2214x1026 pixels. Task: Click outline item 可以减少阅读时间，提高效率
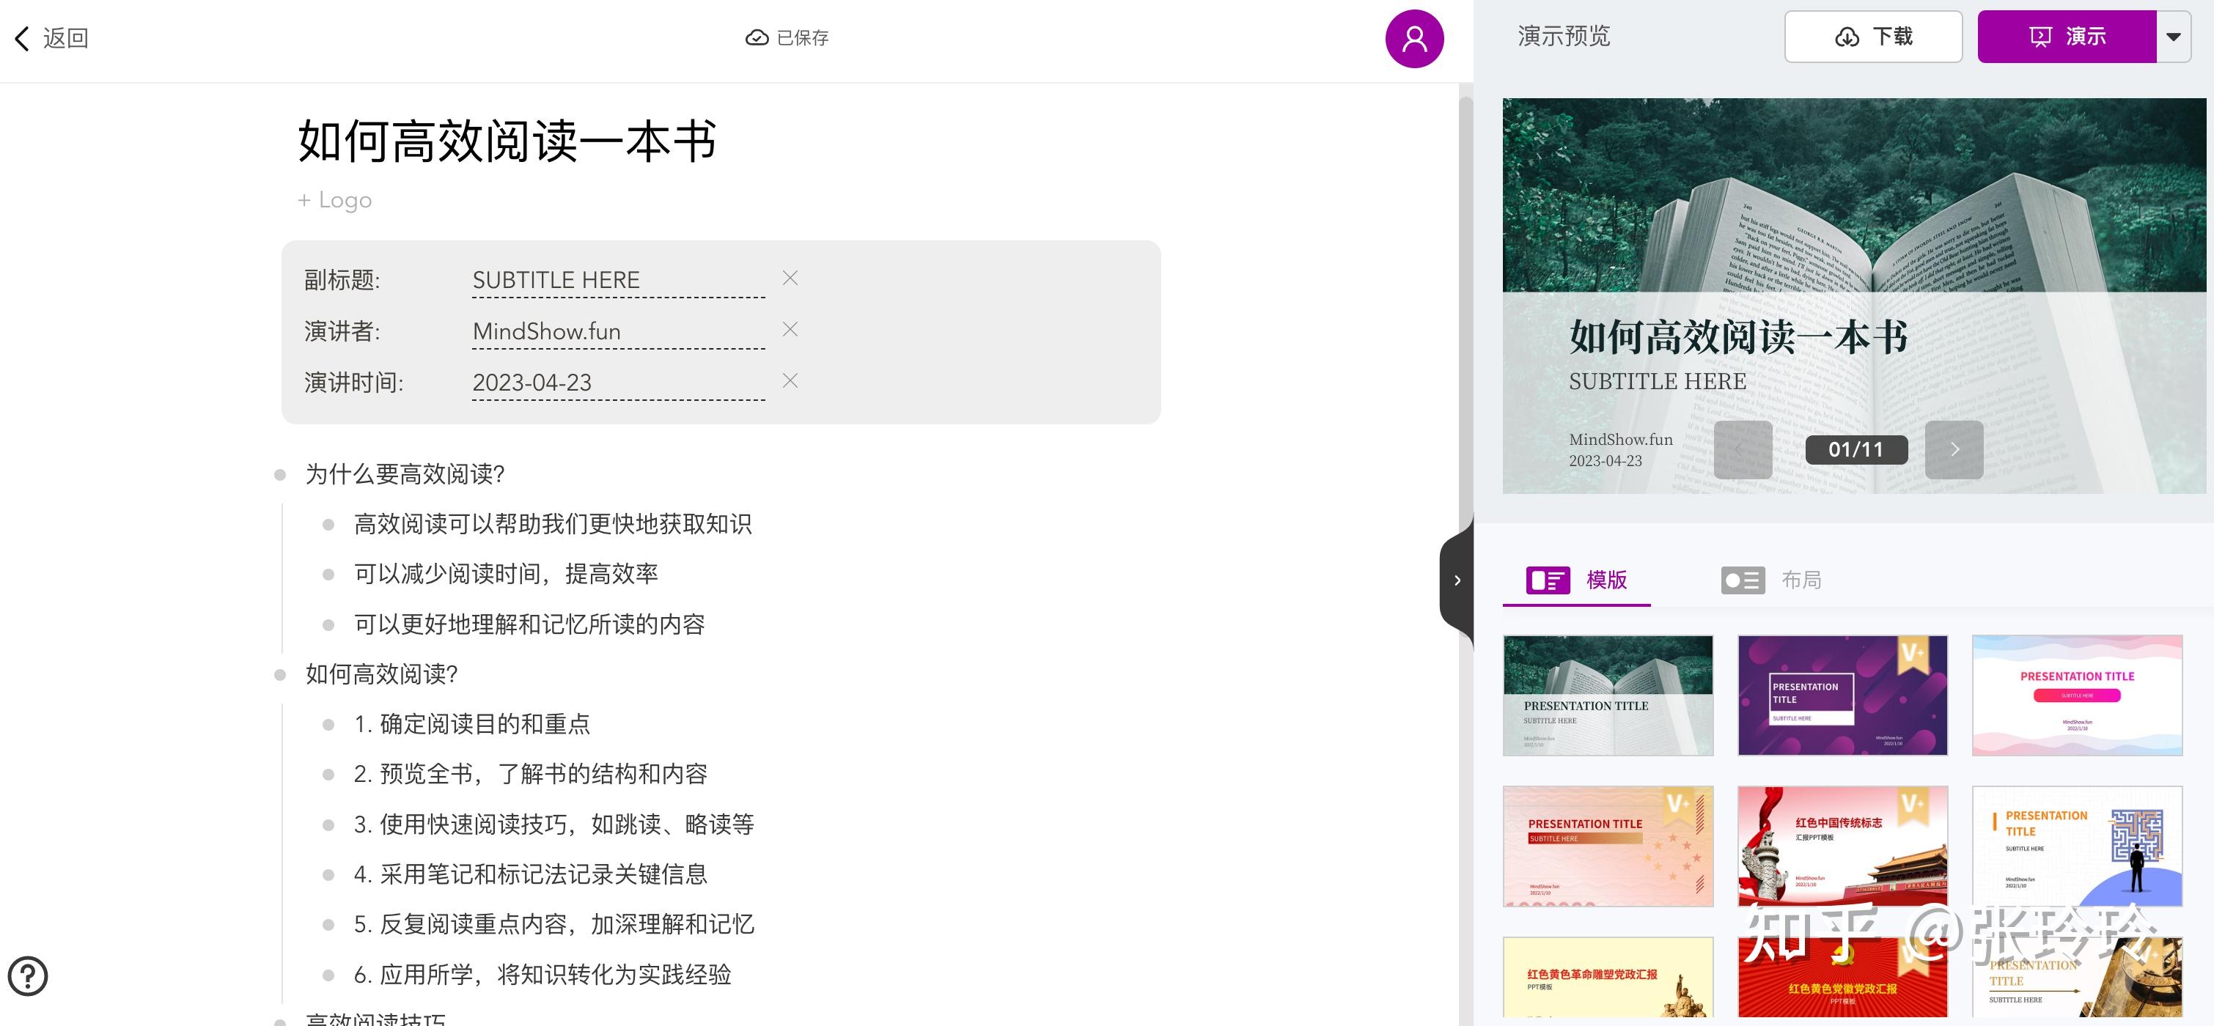click(x=505, y=574)
